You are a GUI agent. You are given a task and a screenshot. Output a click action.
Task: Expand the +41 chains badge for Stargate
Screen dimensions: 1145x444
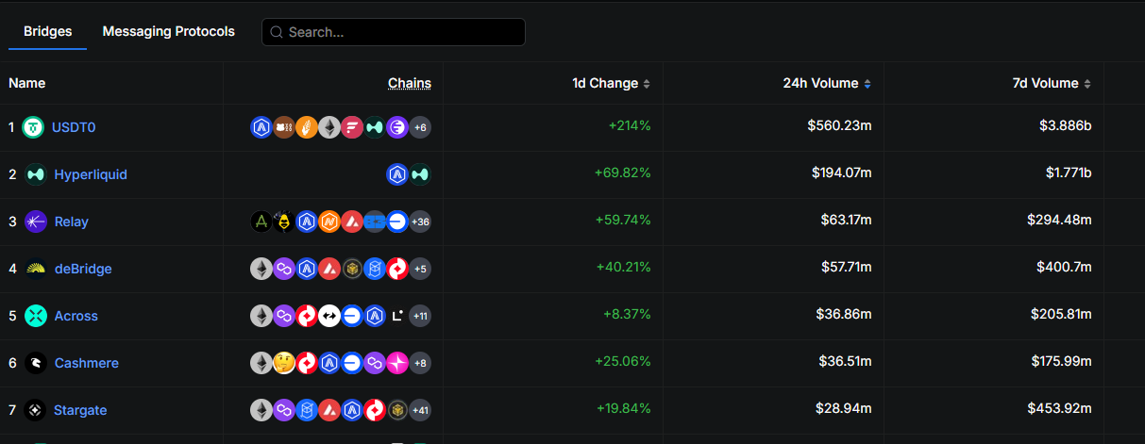click(x=420, y=410)
